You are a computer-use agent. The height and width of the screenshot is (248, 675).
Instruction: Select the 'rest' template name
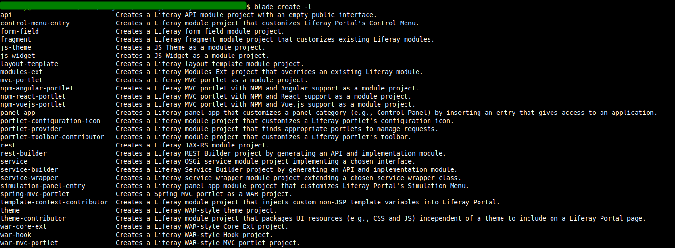tap(8, 145)
